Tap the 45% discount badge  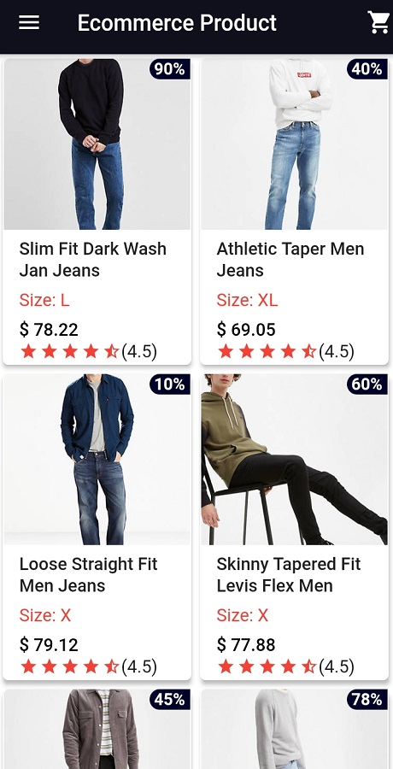(x=170, y=699)
